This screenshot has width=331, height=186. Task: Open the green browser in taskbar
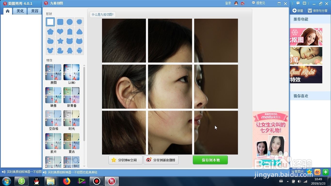[21, 181]
